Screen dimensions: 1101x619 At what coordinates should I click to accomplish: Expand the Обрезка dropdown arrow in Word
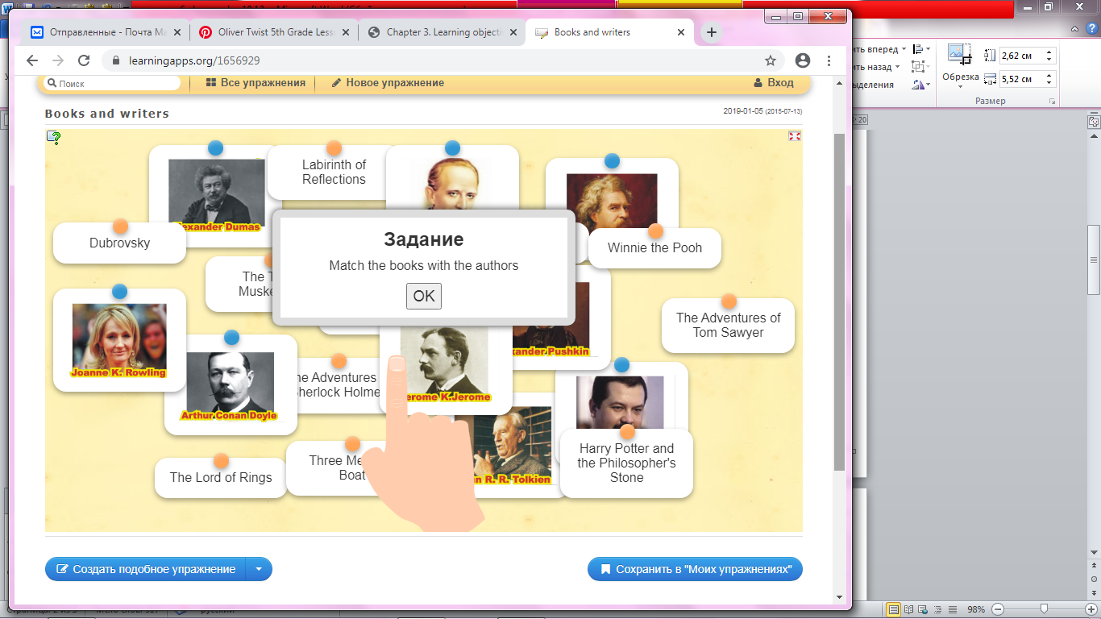[x=959, y=87]
